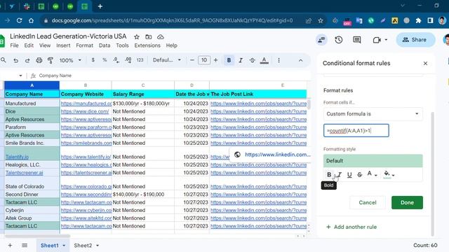Click Add another rule
Screen dimensions: 449x252
coord(351,227)
